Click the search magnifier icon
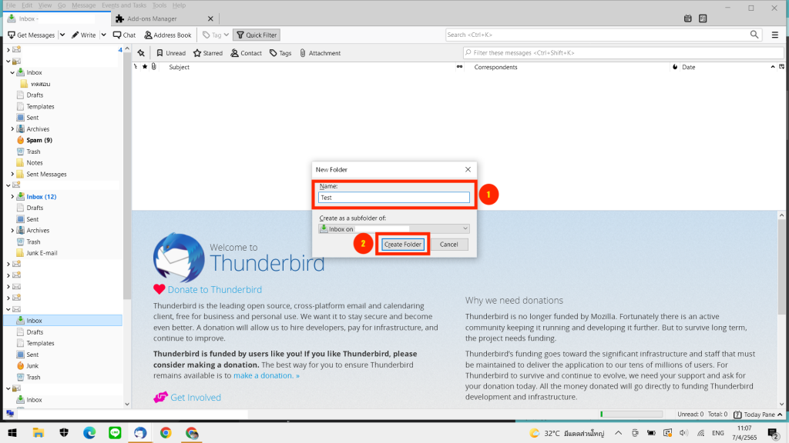 click(754, 35)
